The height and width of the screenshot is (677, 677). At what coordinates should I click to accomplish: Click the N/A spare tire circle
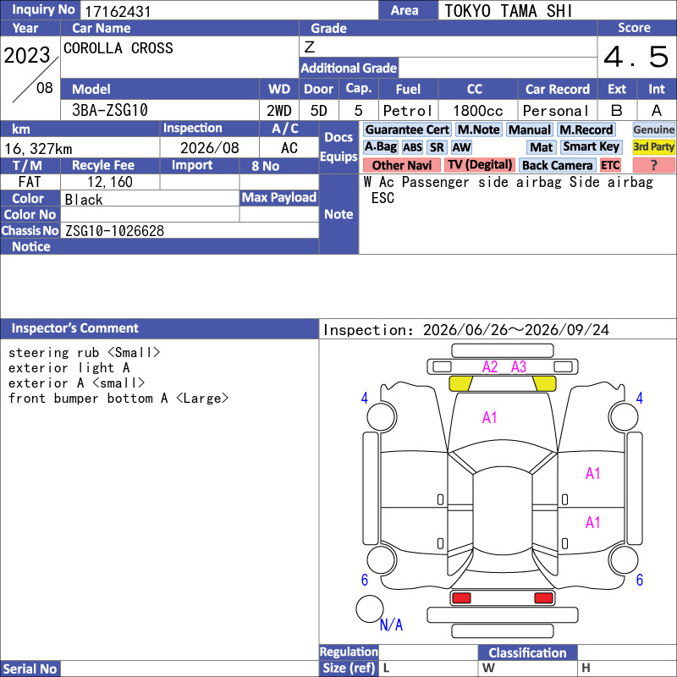click(370, 608)
